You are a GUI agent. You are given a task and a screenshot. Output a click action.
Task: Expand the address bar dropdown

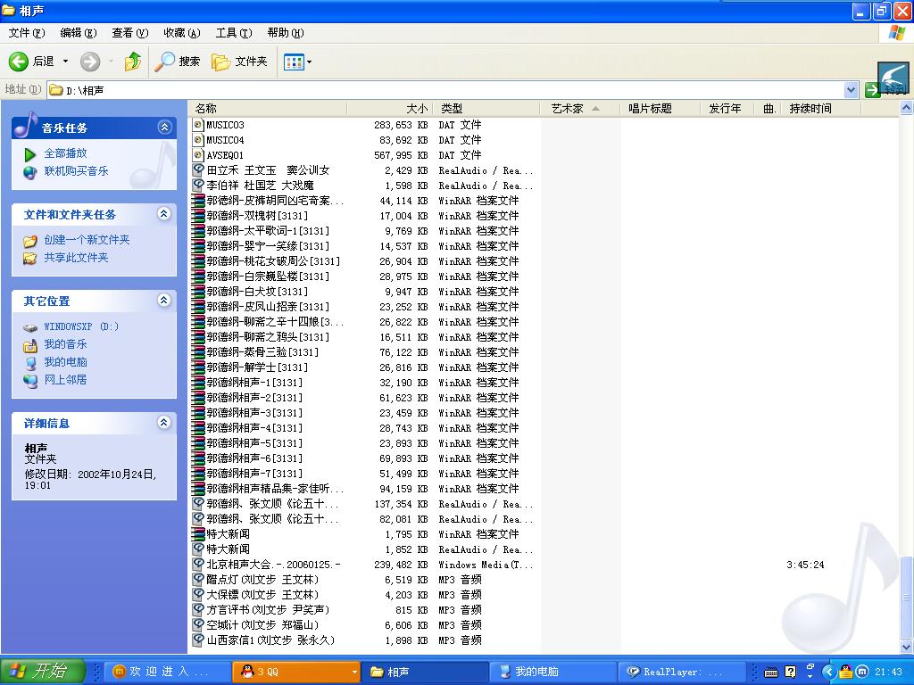click(851, 90)
